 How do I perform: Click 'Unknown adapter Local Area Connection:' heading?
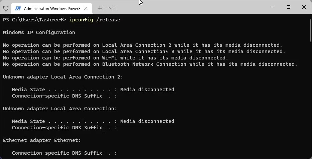(x=60, y=109)
